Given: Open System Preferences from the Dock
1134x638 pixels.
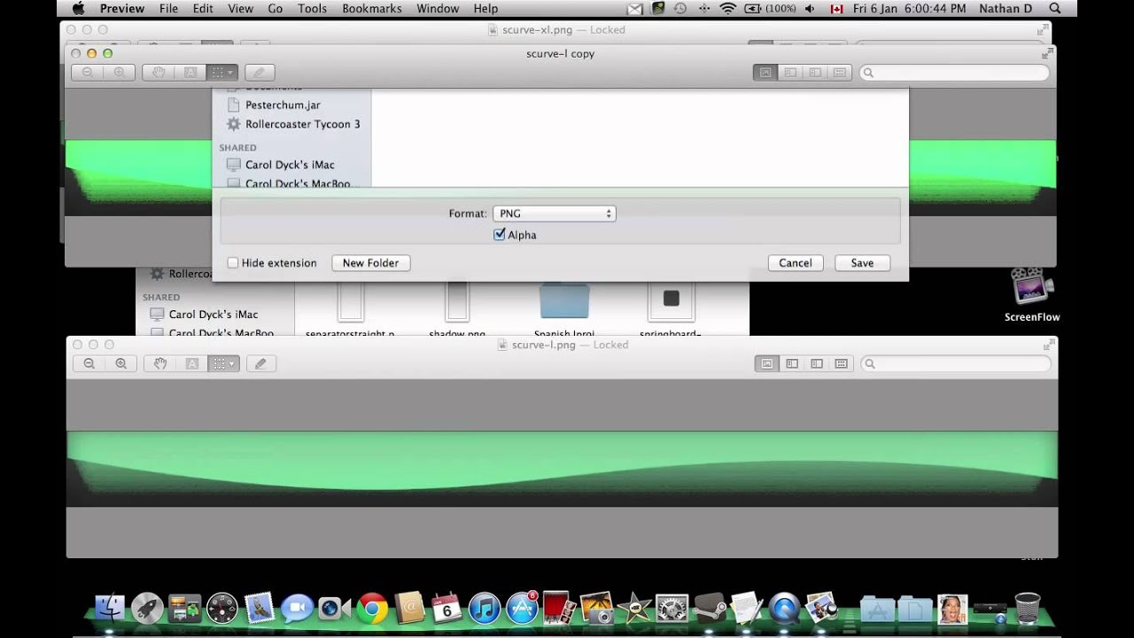Looking at the screenshot, I should point(672,609).
